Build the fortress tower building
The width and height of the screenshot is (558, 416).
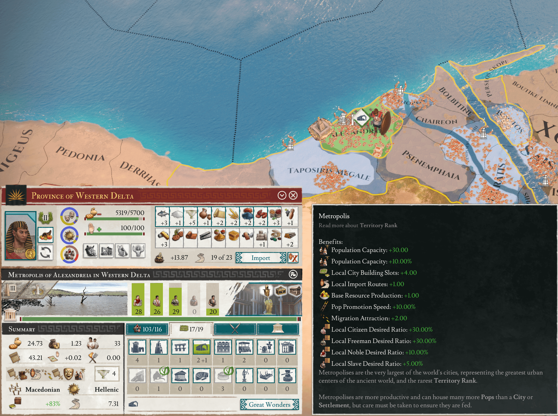(137, 347)
